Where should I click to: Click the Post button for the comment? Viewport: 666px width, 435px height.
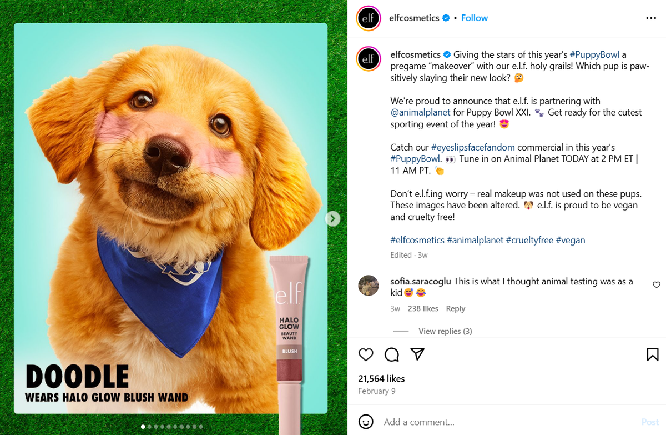click(x=650, y=422)
